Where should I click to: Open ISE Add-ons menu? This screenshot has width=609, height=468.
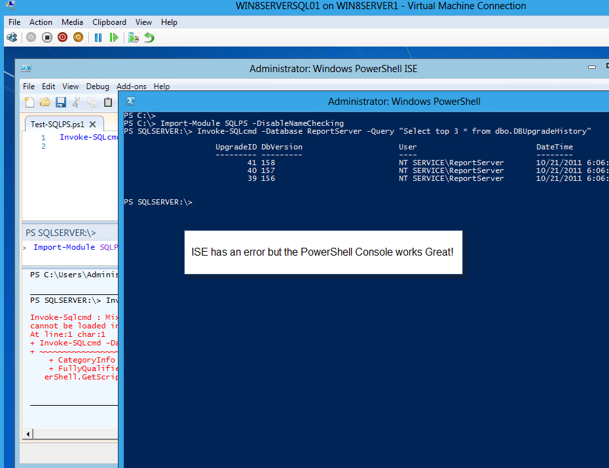131,87
